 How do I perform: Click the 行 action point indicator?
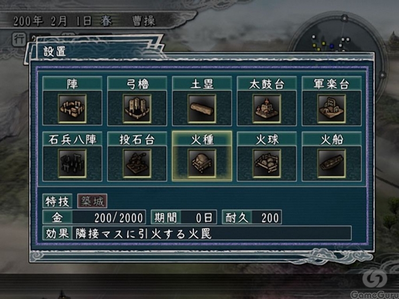point(20,39)
